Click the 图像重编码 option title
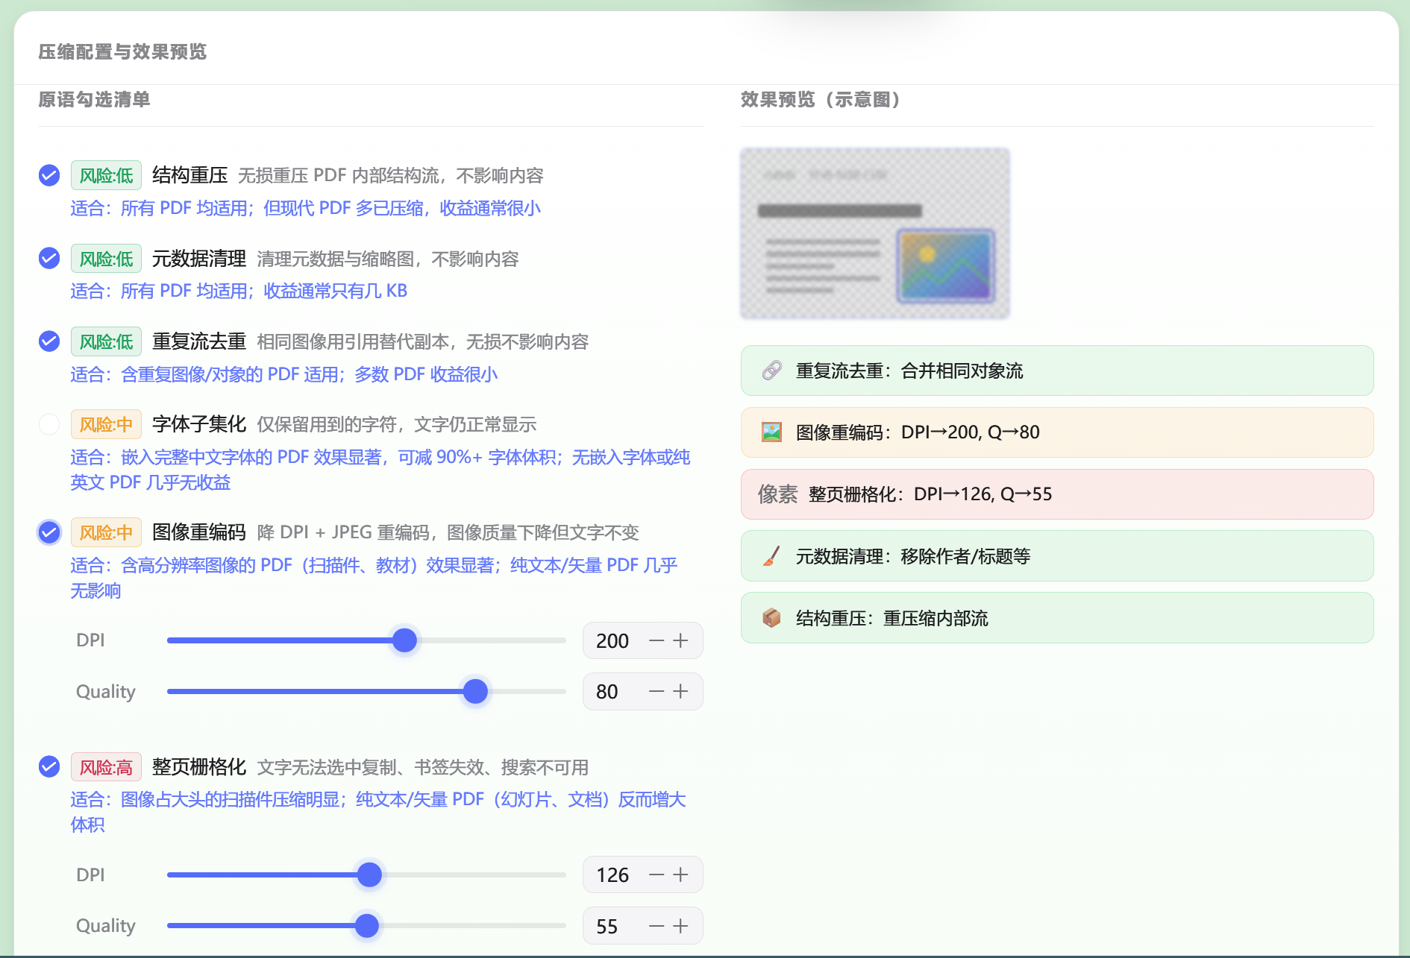Viewport: 1410px width, 958px height. 199,532
